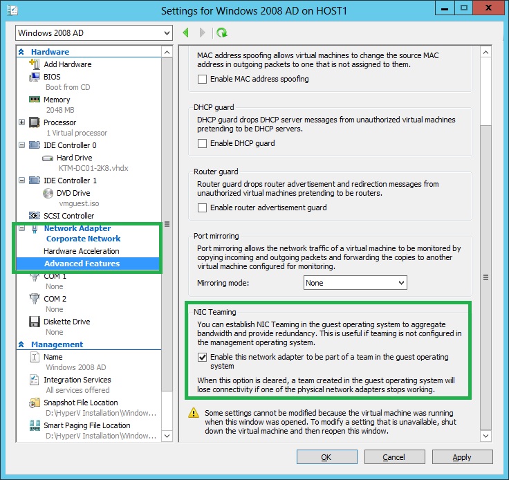Click the left pane scroll down arrow
The image size is (509, 480).
(x=167, y=436)
